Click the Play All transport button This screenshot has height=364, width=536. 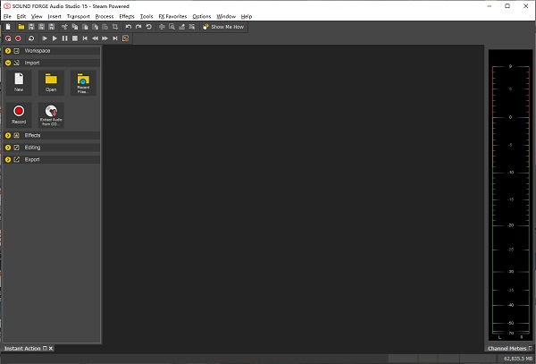45,38
